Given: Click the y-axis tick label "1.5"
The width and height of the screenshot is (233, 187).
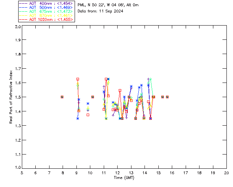Looking at the screenshot, I should (18, 97).
